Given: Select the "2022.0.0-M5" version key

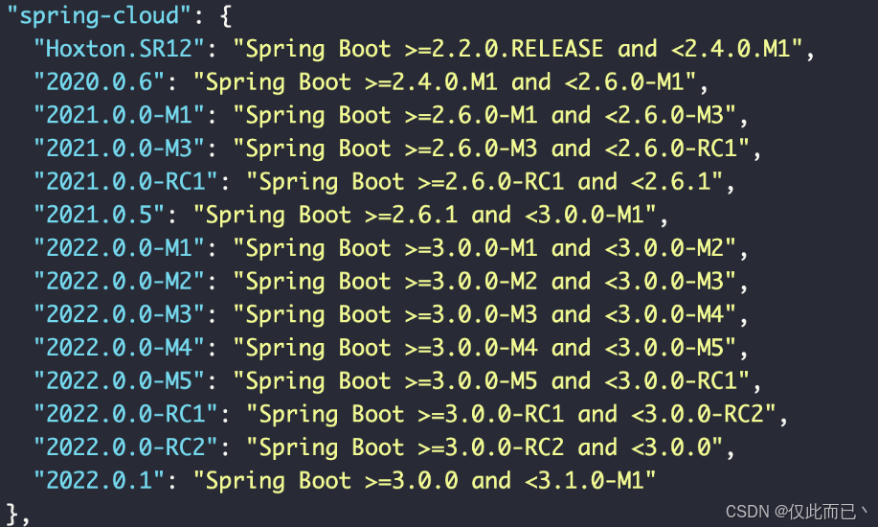Looking at the screenshot, I should click(x=120, y=380).
